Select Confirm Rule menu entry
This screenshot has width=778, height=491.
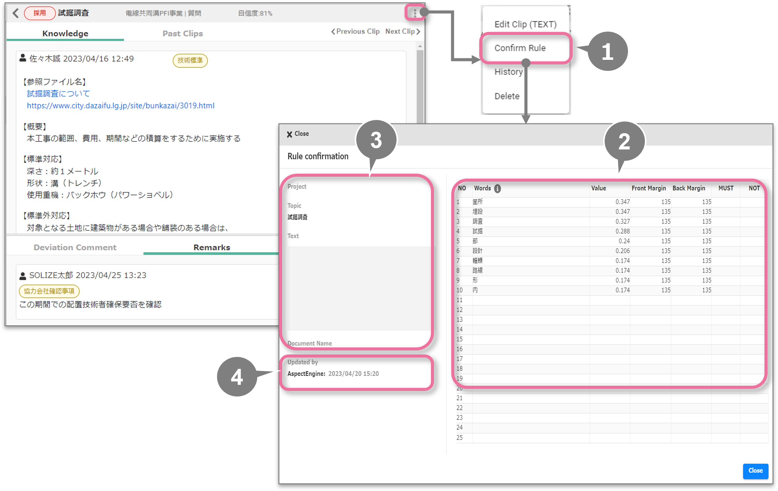point(519,48)
